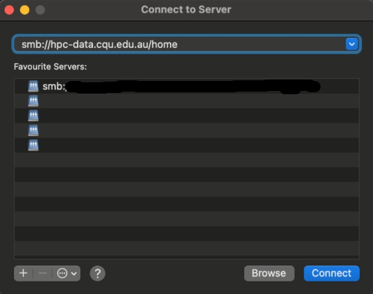Screen dimensions: 373x294
Task: Select the fifth favourite server icon
Action: [33, 145]
